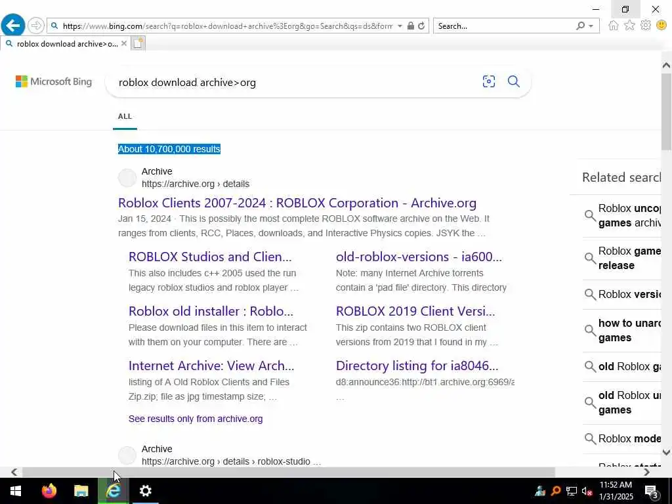Open address bar autocomplete dropdown arrow
672x504 pixels.
(x=400, y=26)
